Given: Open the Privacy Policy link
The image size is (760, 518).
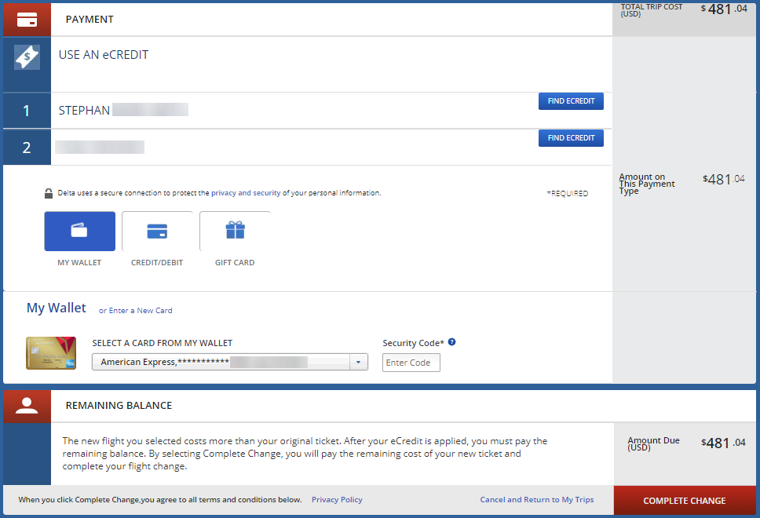Looking at the screenshot, I should tap(337, 500).
